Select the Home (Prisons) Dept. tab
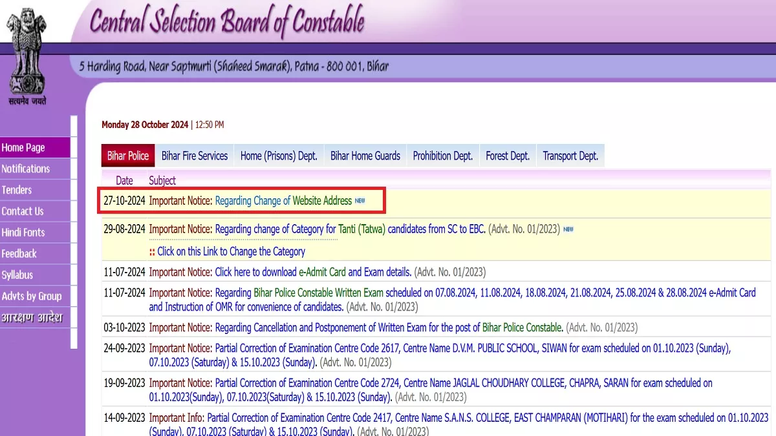This screenshot has height=436, width=776. [x=279, y=156]
